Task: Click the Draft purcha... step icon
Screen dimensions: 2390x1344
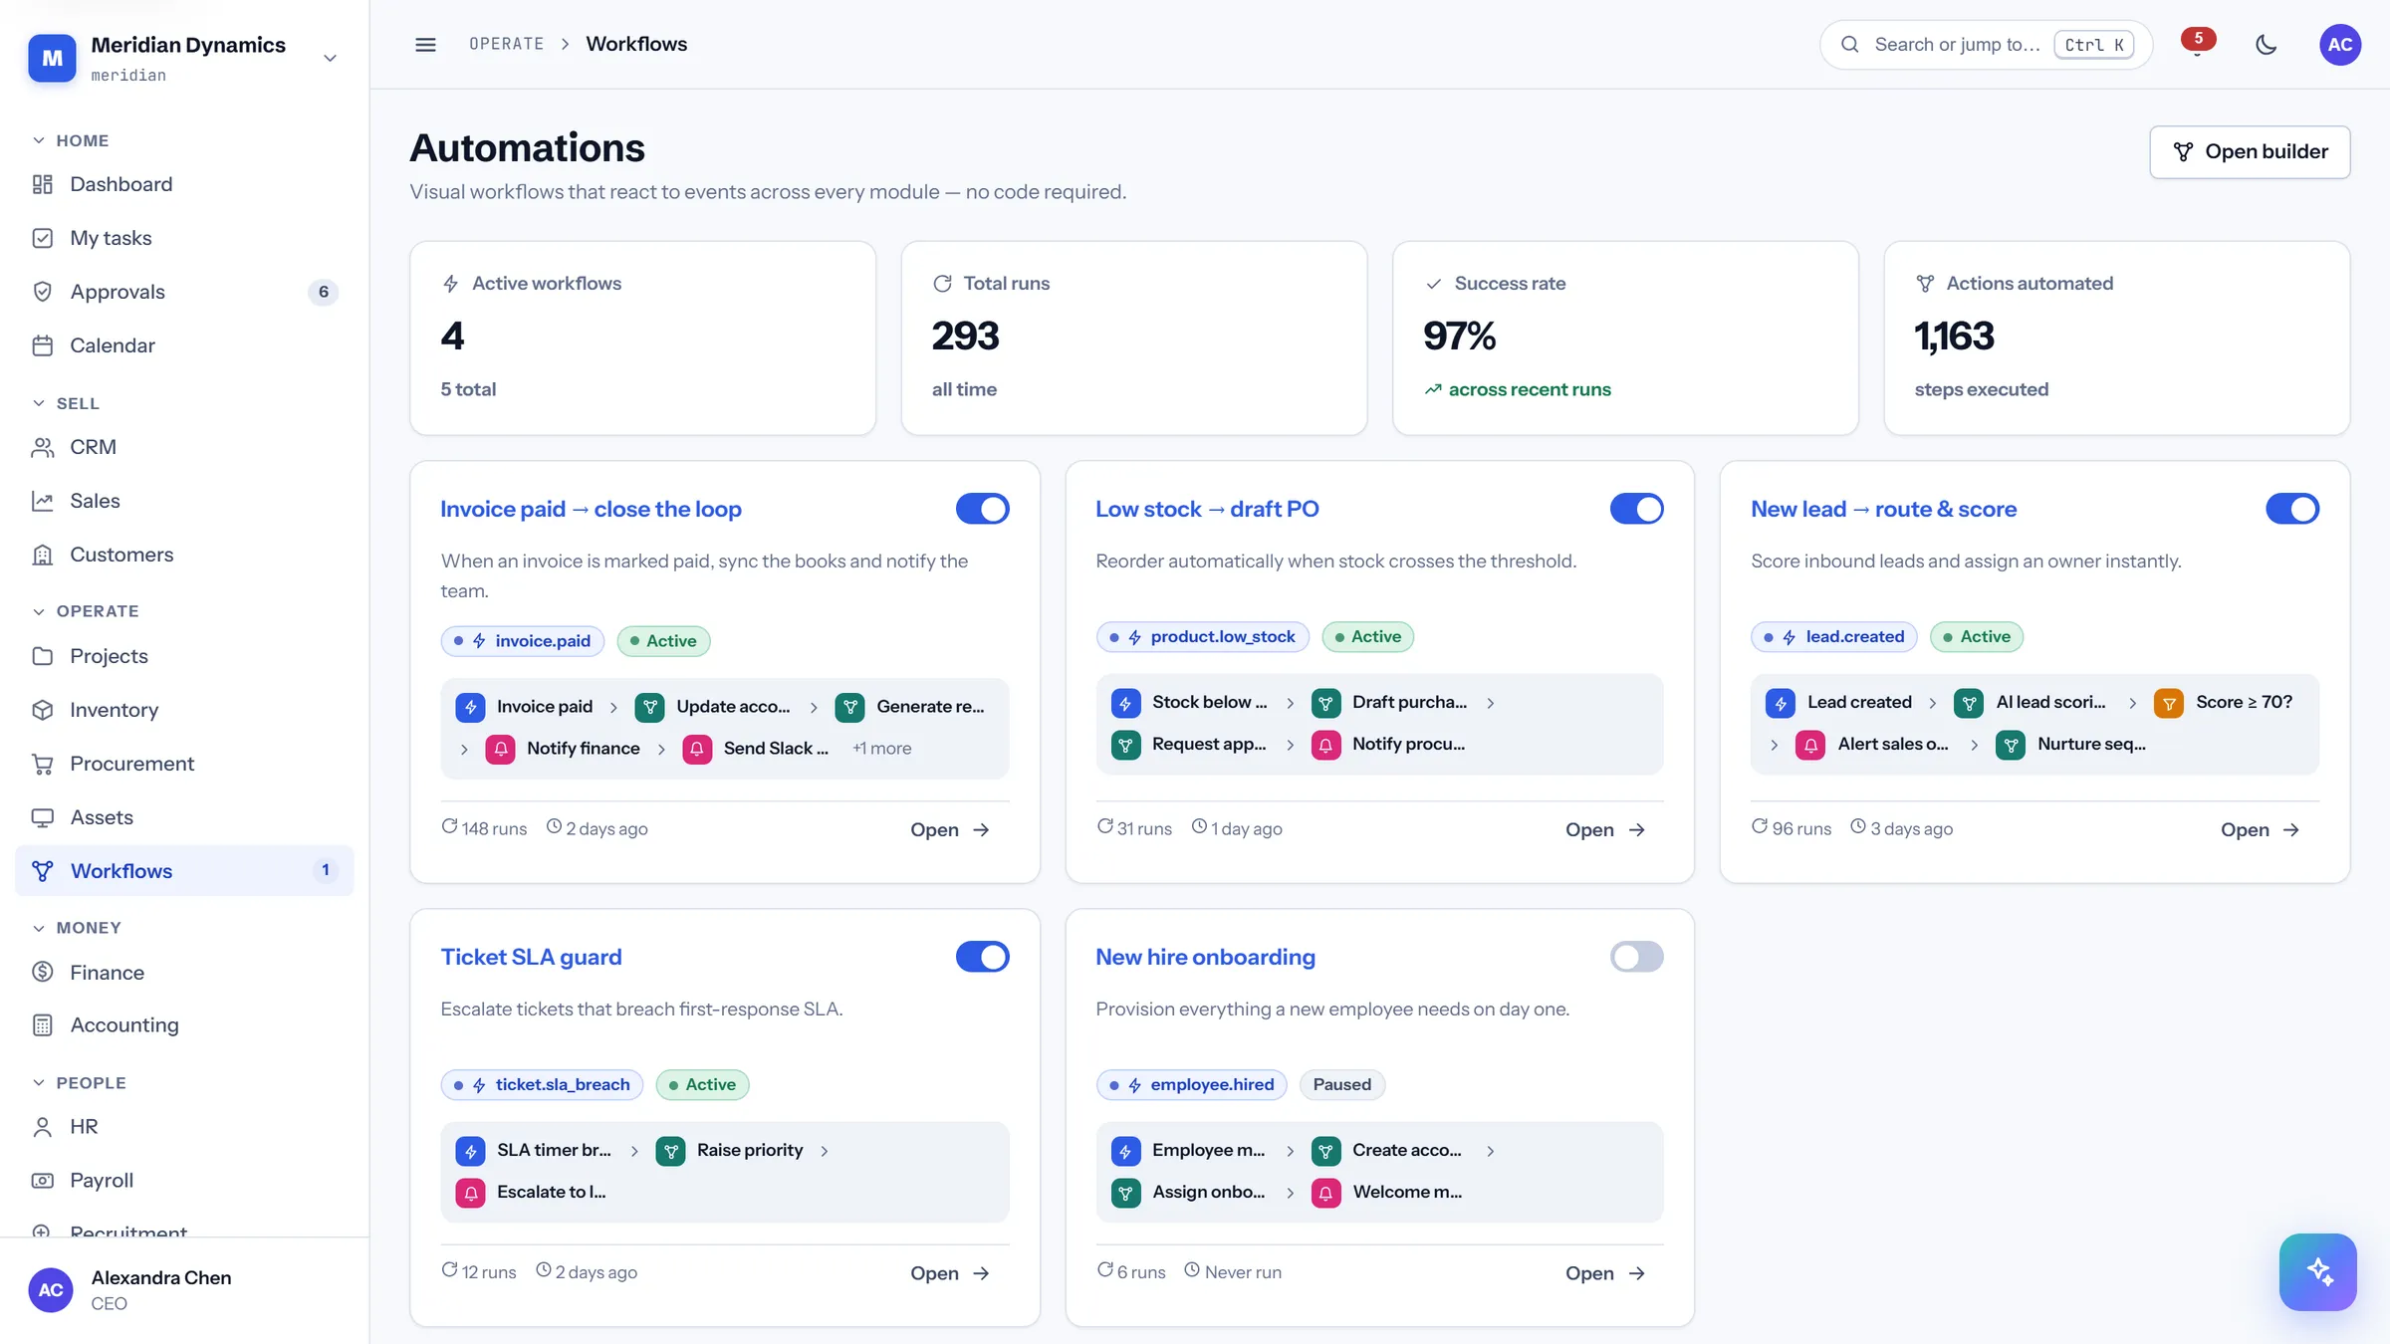Action: (x=1325, y=703)
